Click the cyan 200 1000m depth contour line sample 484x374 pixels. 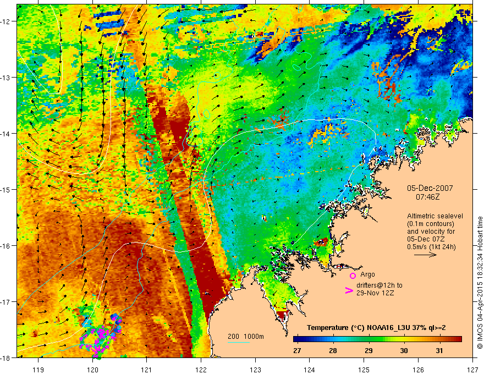coord(239,342)
